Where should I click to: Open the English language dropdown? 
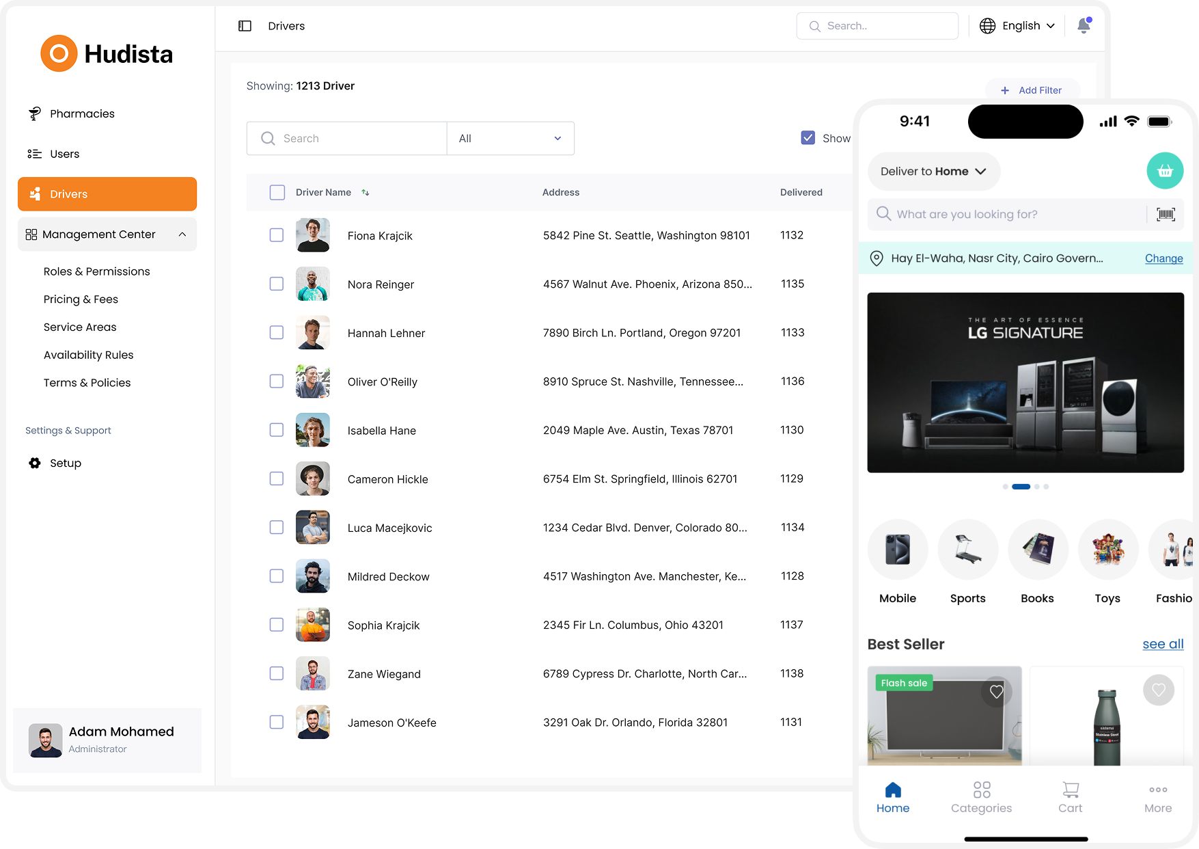(1017, 26)
